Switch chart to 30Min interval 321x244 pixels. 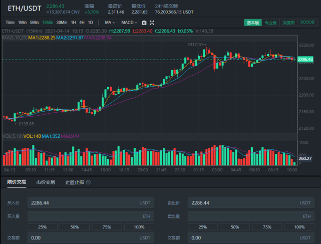62,23
